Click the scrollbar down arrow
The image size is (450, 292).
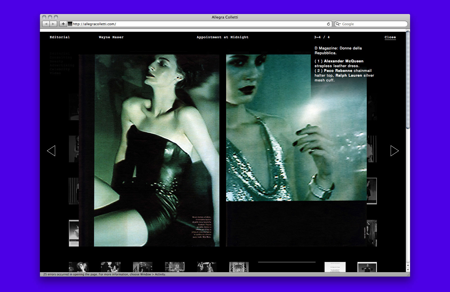click(x=408, y=270)
